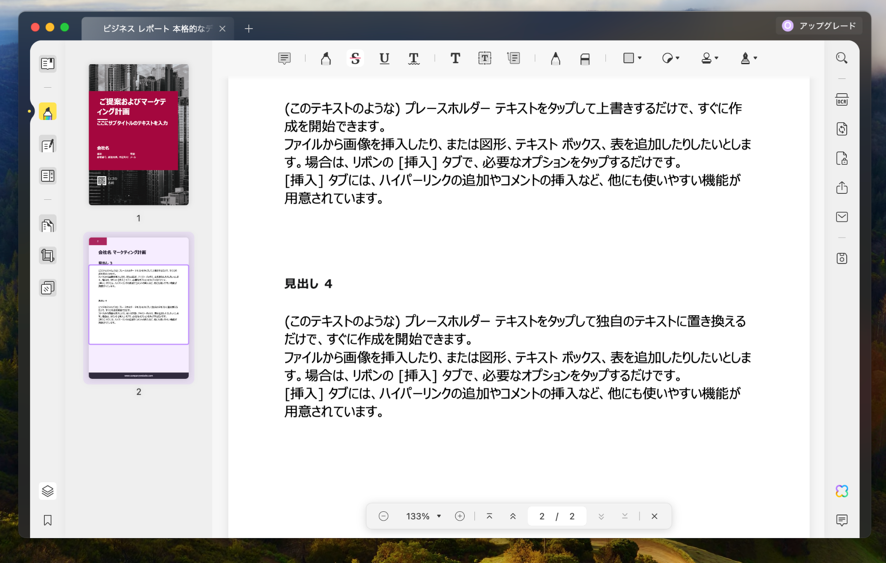Click the アップグレード upgrade button

[x=820, y=26]
